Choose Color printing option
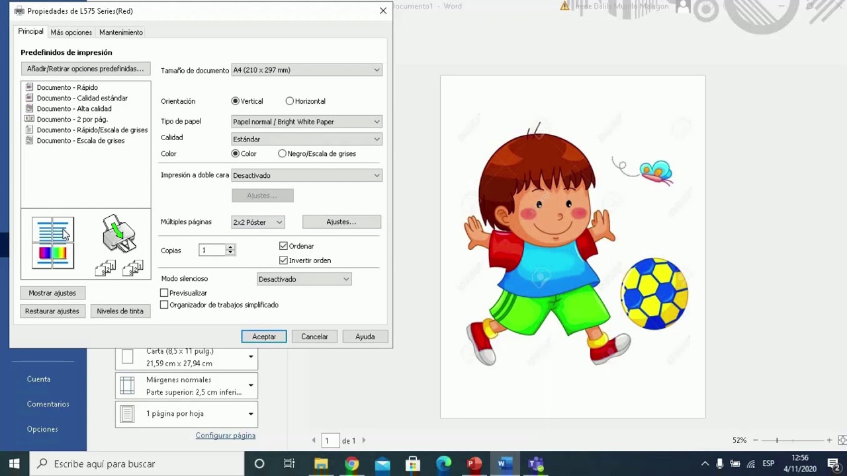Viewport: 847px width, 476px height. tap(244, 153)
